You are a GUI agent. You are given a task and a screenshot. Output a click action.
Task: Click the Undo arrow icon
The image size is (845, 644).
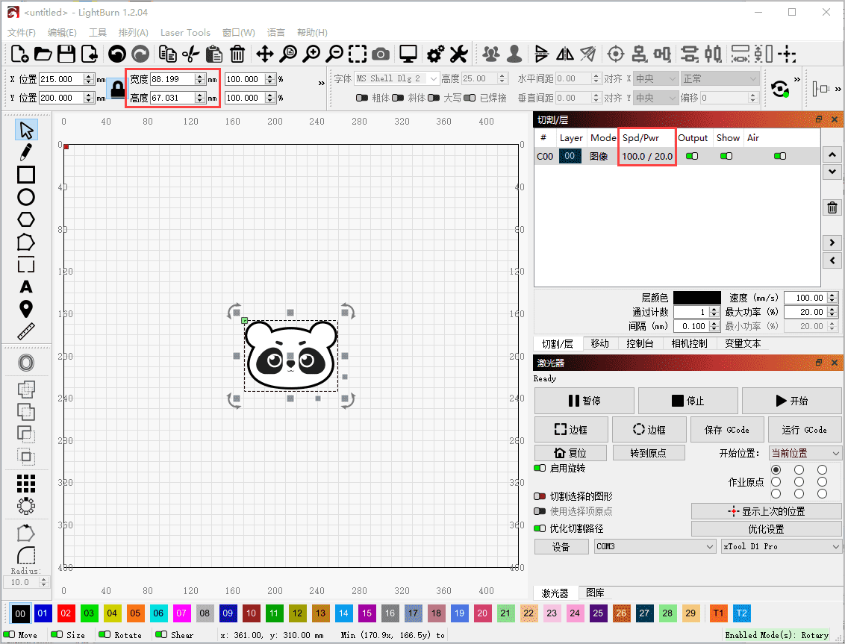click(117, 54)
